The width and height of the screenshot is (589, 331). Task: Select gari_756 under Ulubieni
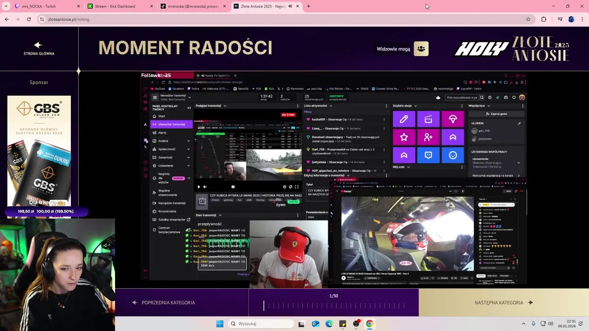[481, 131]
